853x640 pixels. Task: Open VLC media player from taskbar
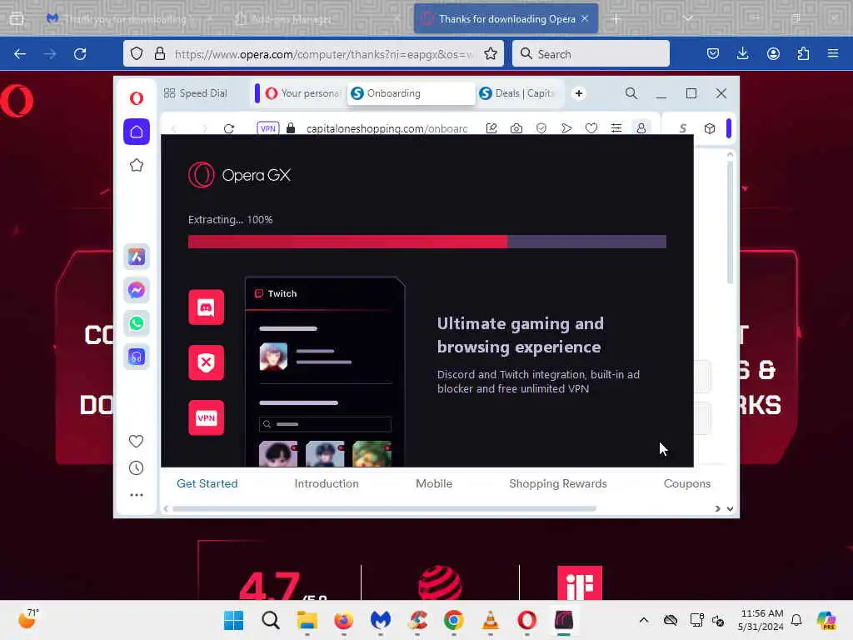[490, 620]
